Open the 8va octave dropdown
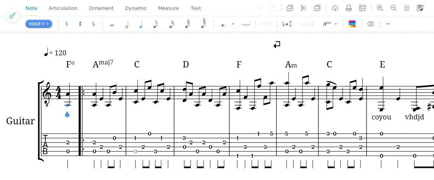This screenshot has width=434, height=180. [336, 24]
